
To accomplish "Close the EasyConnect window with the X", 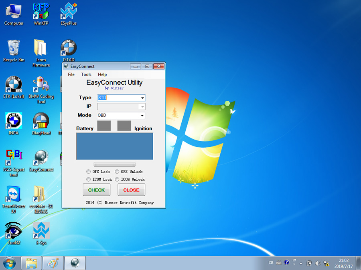I will (x=158, y=66).
